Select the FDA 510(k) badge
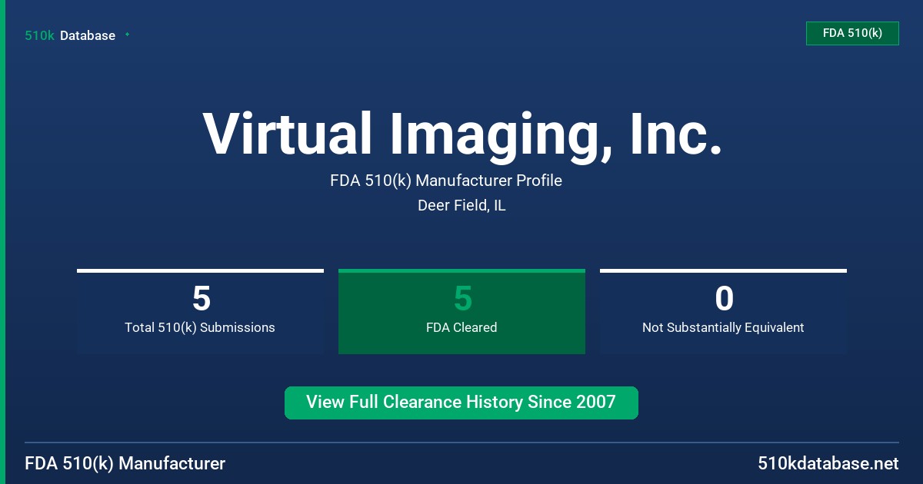This screenshot has width=923, height=484. (852, 33)
